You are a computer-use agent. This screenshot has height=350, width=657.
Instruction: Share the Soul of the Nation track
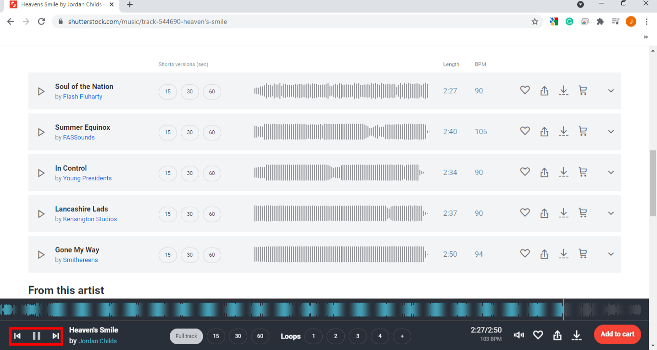coord(544,90)
